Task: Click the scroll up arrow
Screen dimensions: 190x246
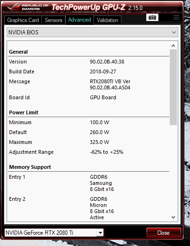Action: click(173, 46)
